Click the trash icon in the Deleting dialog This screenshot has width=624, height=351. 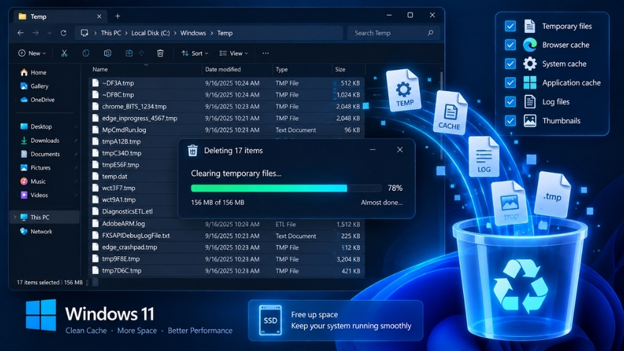click(x=193, y=151)
